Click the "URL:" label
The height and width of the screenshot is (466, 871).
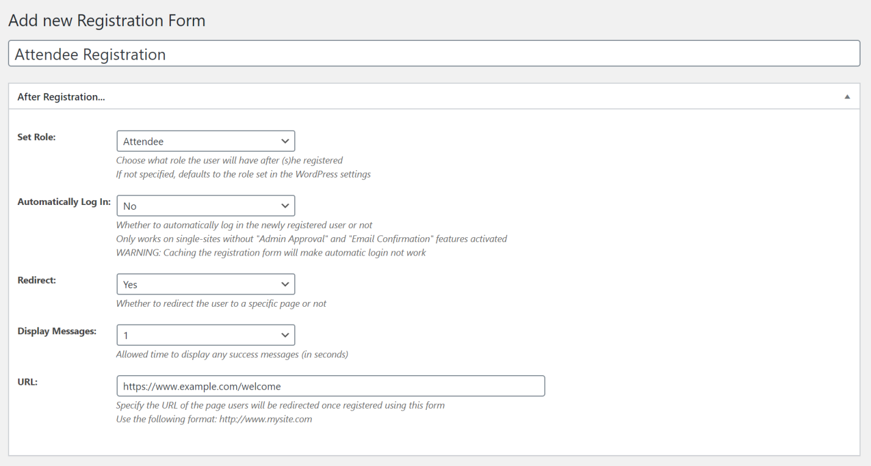[27, 382]
